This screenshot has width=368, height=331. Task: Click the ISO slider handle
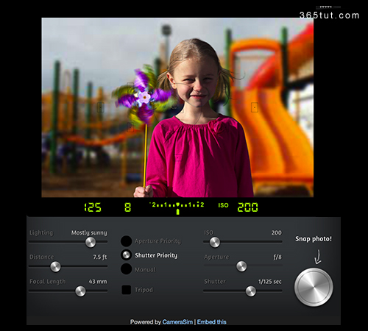pos(215,242)
